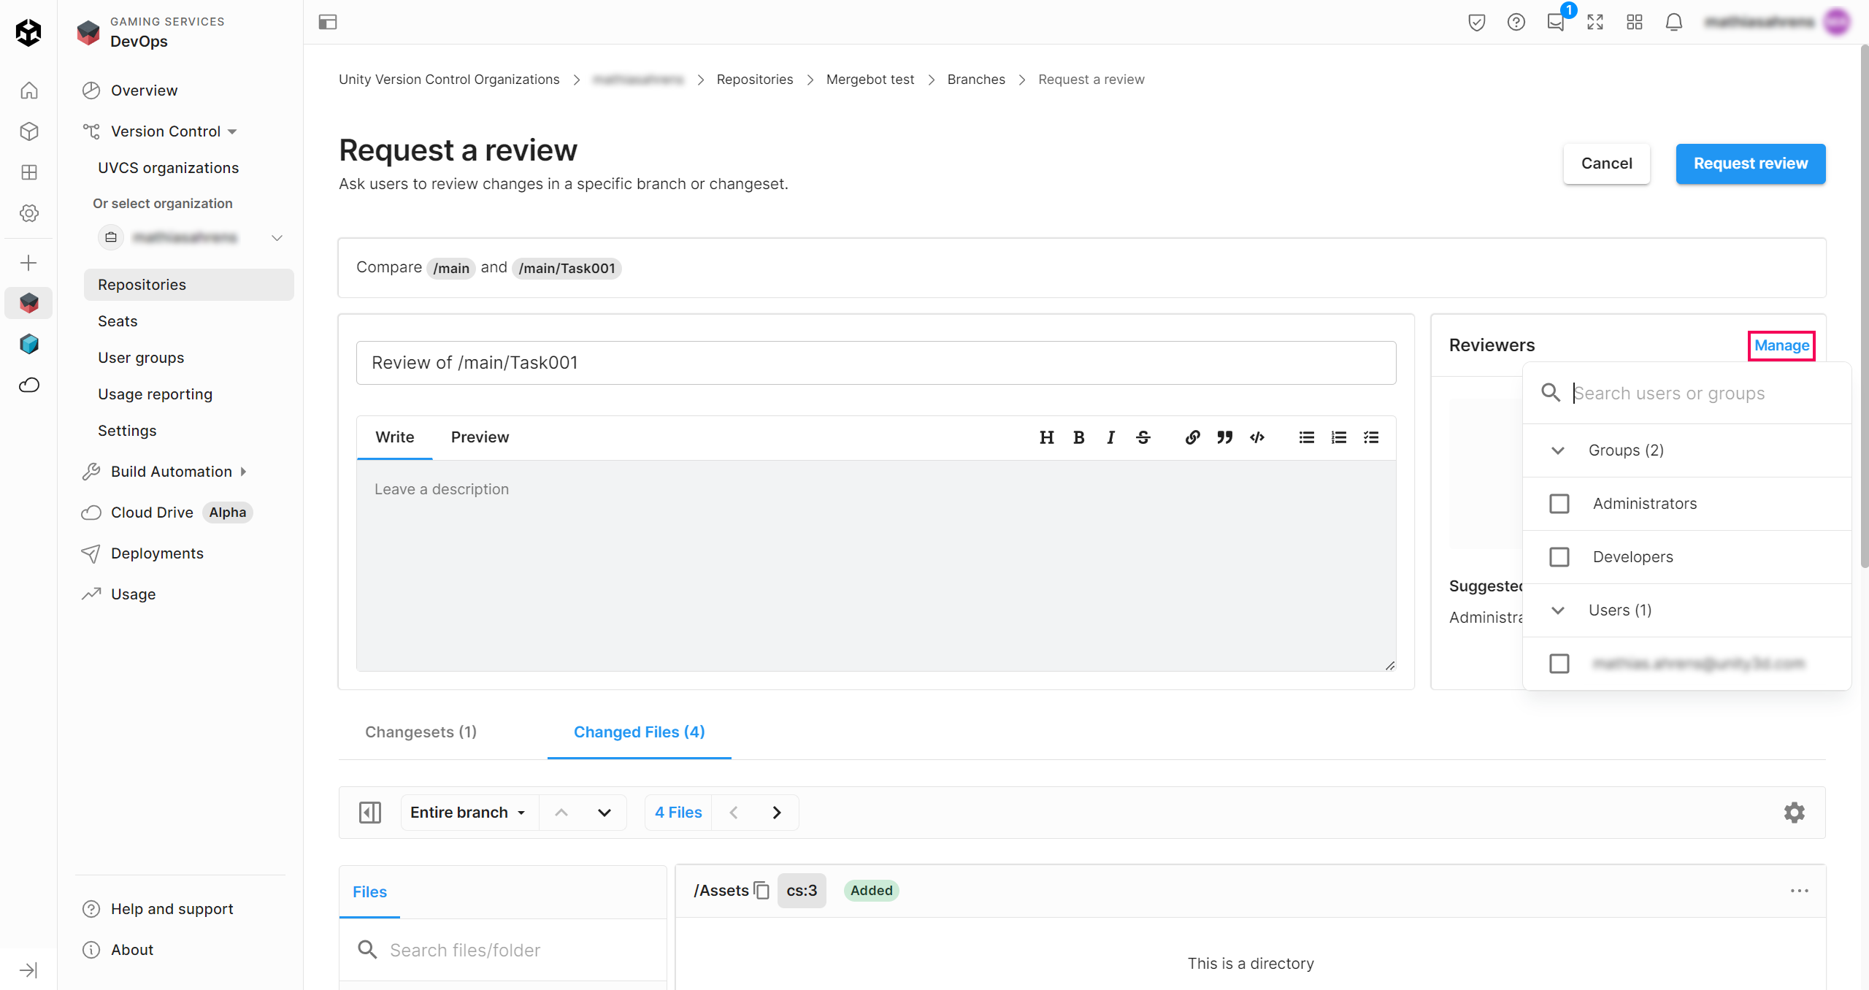Image resolution: width=1869 pixels, height=990 pixels.
Task: Click the Manage reviewers link
Action: (1781, 345)
